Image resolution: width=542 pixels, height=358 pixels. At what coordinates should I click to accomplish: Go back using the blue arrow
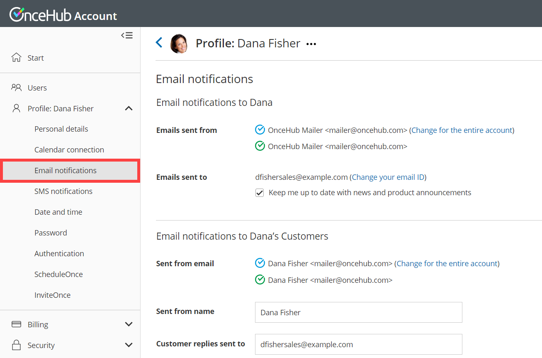[x=159, y=42]
